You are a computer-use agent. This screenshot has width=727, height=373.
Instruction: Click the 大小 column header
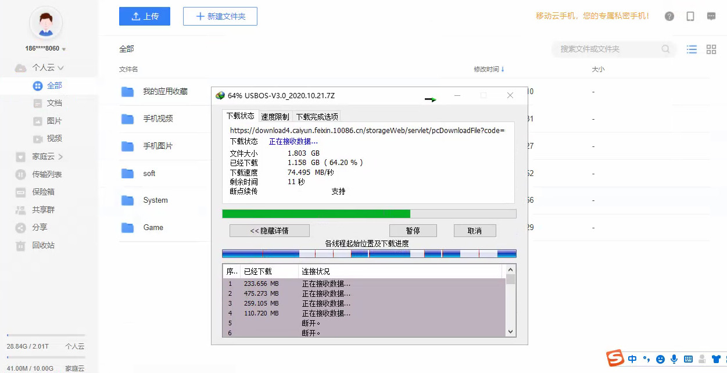(598, 69)
